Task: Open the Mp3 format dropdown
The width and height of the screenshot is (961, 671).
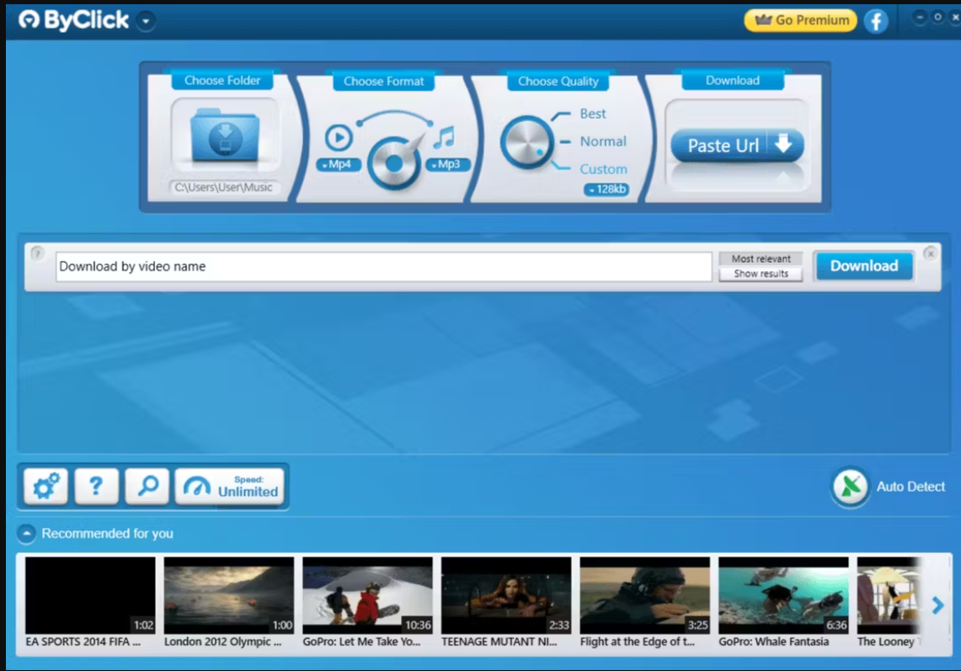Action: [448, 164]
